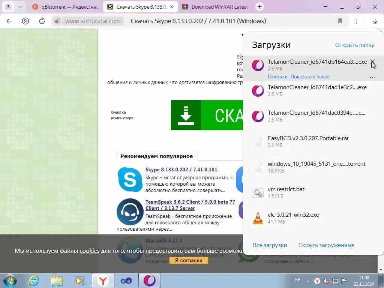Screen dimensions: 384x288
Task: Click the EasyBCD rar file icon
Action: [258, 141]
